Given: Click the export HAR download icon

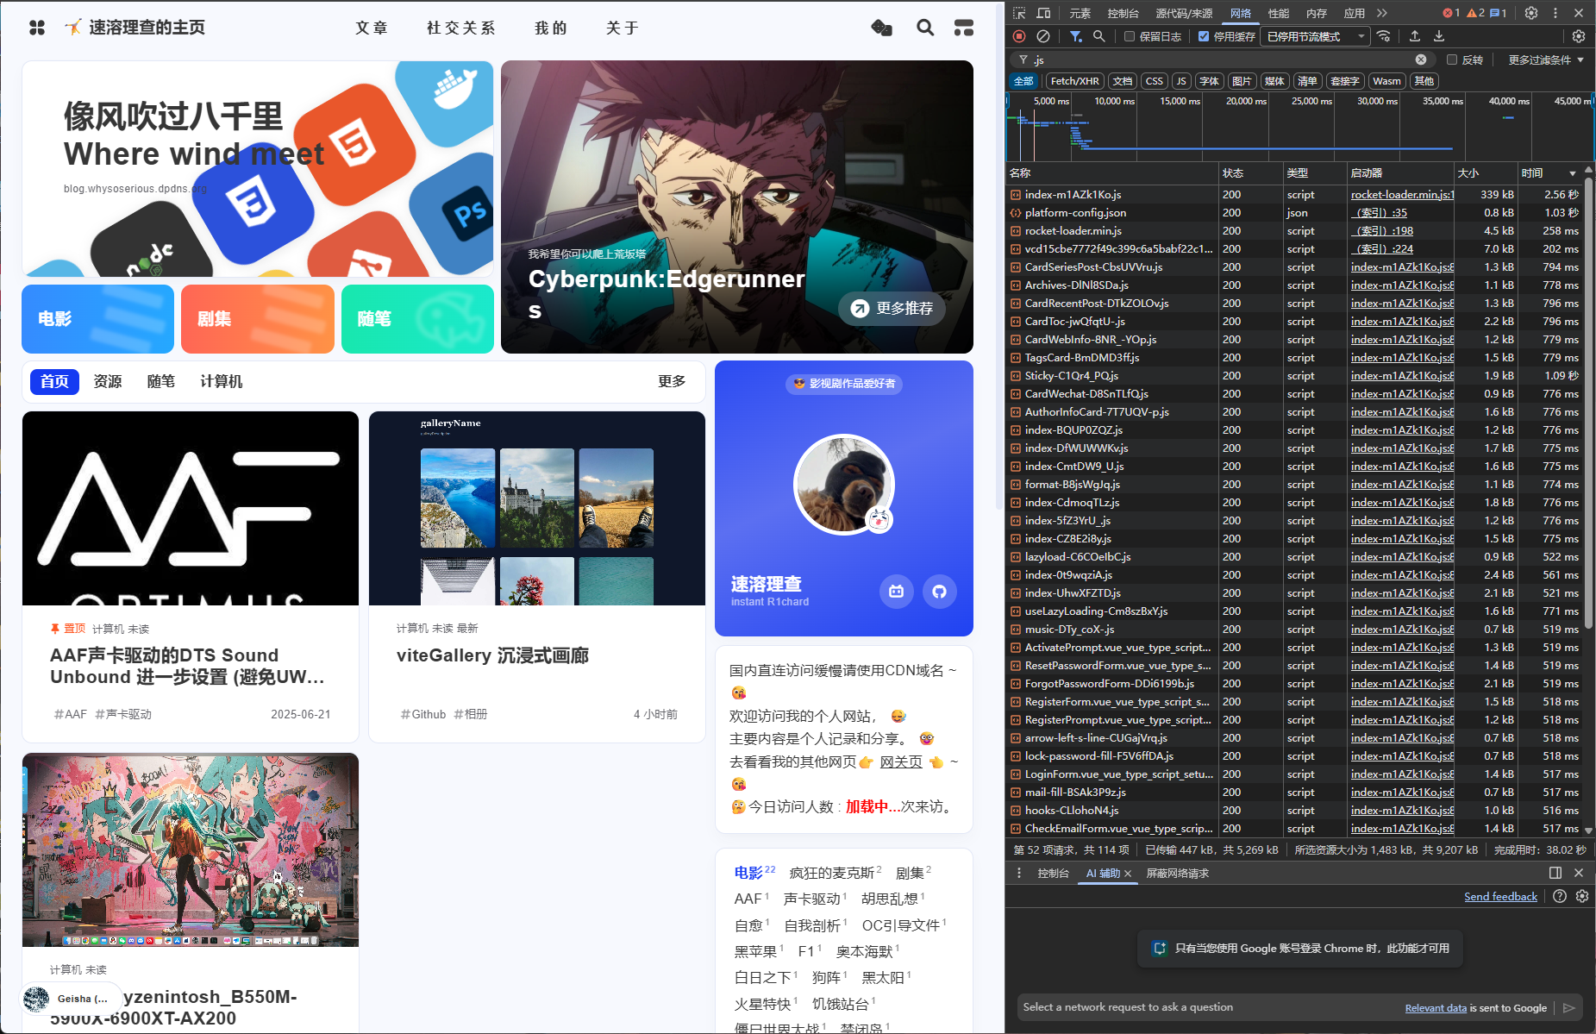Looking at the screenshot, I should pos(1439,36).
